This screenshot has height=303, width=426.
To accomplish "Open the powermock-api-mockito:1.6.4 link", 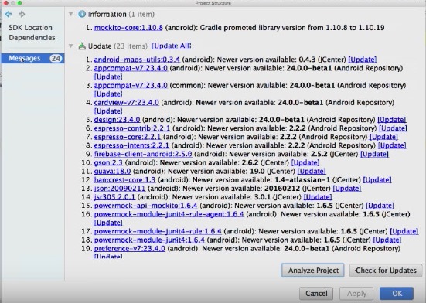I will (x=146, y=206).
